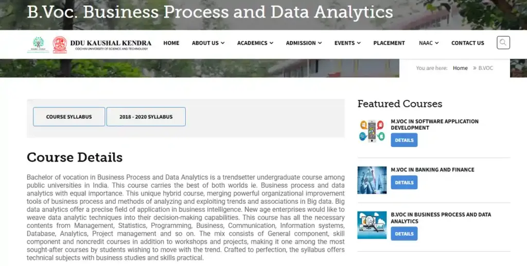Click the search magnifier icon
This screenshot has width=527, height=266.
(503, 43)
